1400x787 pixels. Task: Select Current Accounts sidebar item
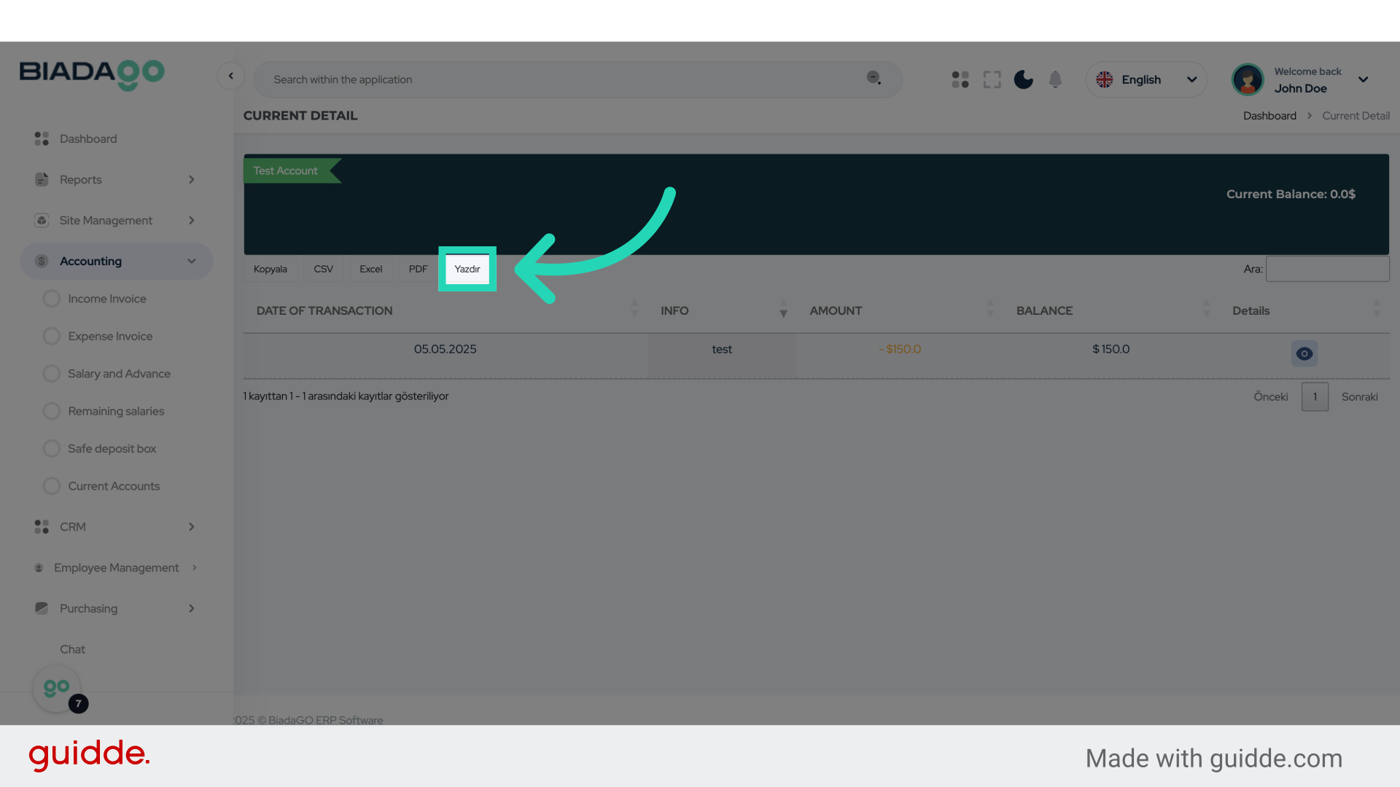click(113, 486)
